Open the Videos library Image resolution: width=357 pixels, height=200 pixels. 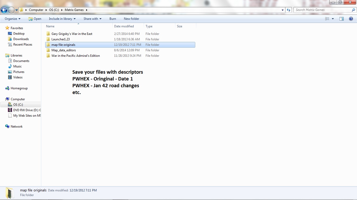tap(18, 77)
